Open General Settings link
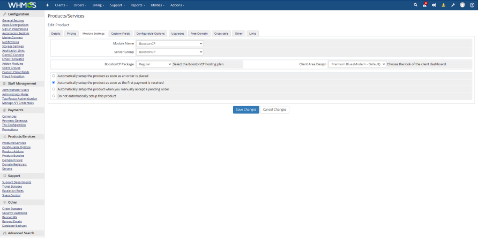 pos(13,21)
